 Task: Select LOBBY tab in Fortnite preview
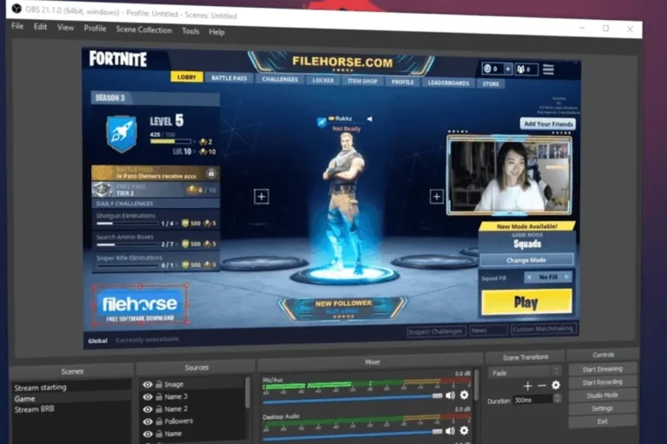tap(187, 77)
